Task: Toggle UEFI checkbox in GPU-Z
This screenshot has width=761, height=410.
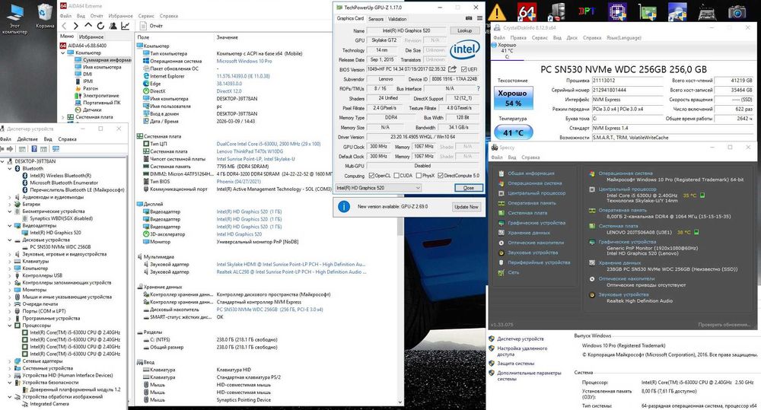Action: coord(463,69)
